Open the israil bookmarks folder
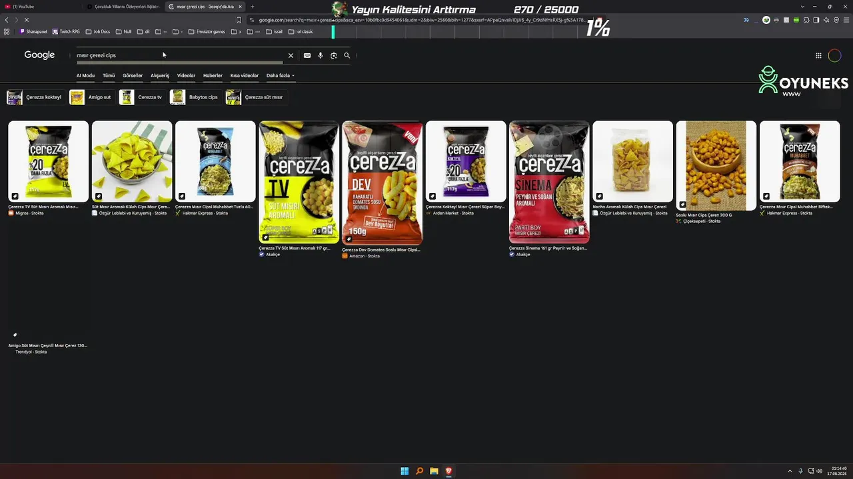The width and height of the screenshot is (853, 479). coord(274,31)
